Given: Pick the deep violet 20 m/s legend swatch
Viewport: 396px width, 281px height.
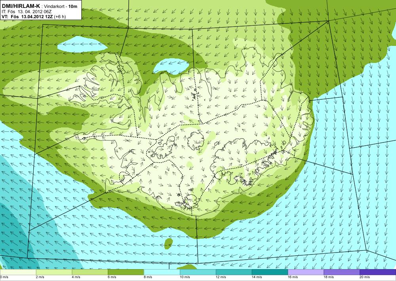Looking at the screenshot, I should click(x=378, y=272).
